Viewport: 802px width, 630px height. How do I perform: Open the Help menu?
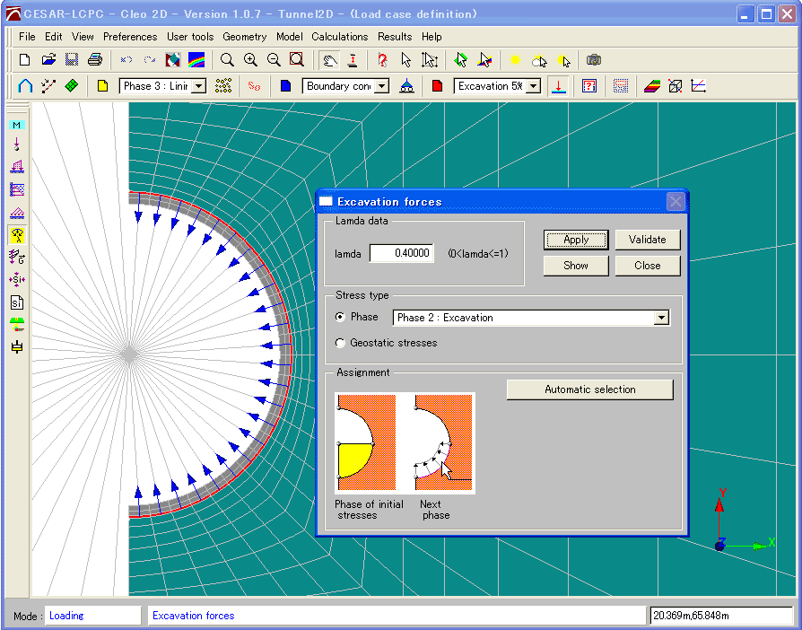pyautogui.click(x=432, y=37)
